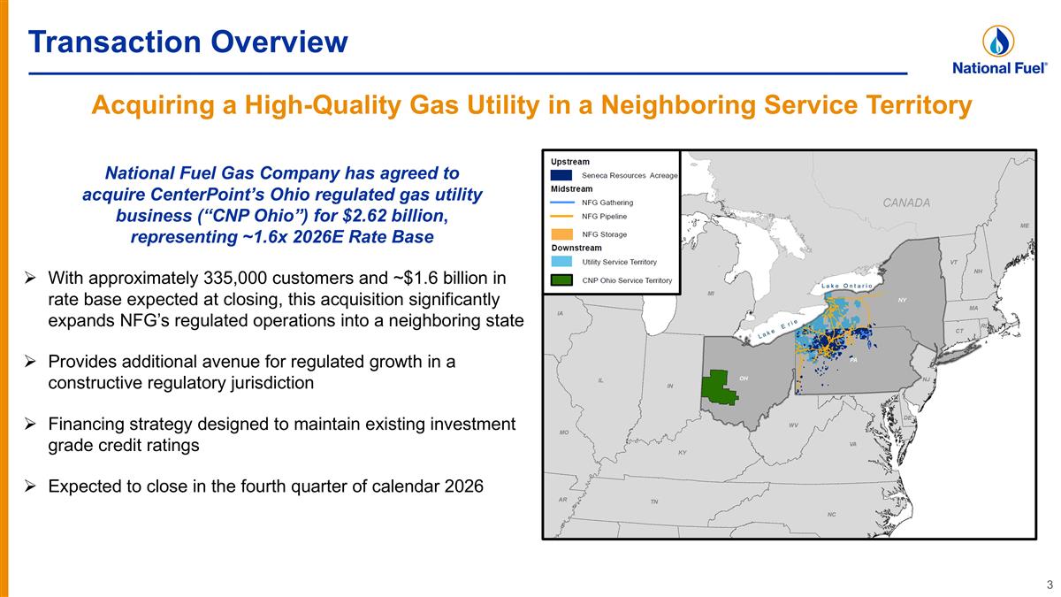Click the 'AR' state label on map
This screenshot has width=1061, height=597.
pos(562,500)
